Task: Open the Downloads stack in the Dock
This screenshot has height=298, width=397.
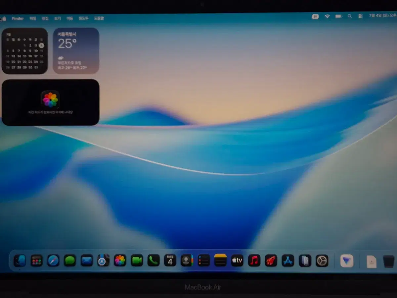Action: pyautogui.click(x=372, y=262)
